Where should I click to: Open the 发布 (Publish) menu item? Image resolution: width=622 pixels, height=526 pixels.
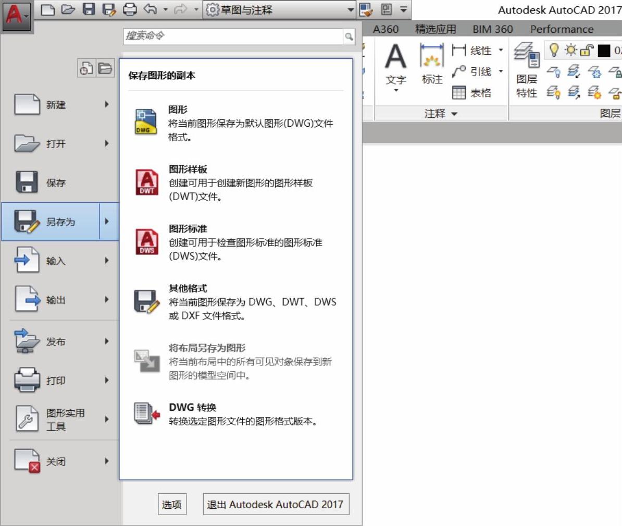click(x=60, y=341)
